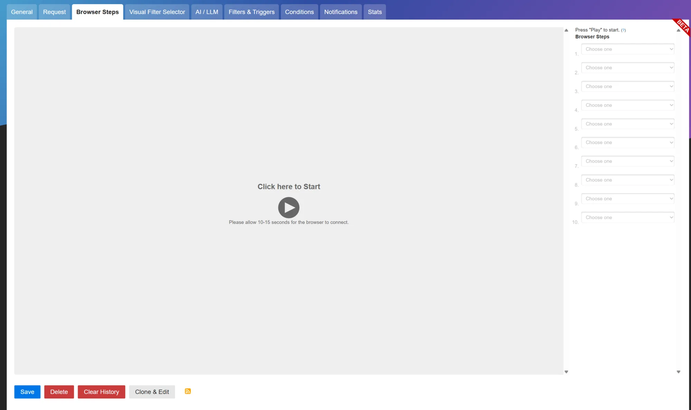Image resolution: width=691 pixels, height=410 pixels.
Task: Open the RSS feed icon
Action: 188,391
